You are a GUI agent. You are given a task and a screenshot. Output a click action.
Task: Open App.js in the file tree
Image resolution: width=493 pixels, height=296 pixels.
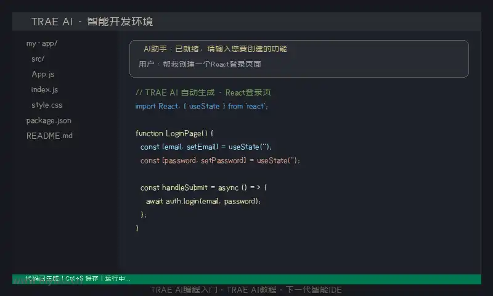point(43,74)
